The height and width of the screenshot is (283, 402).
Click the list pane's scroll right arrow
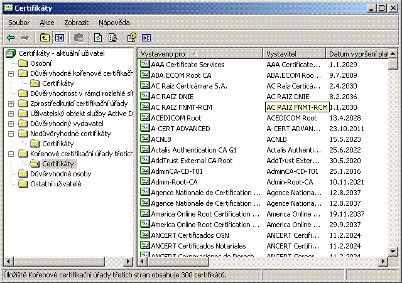pos(383,262)
